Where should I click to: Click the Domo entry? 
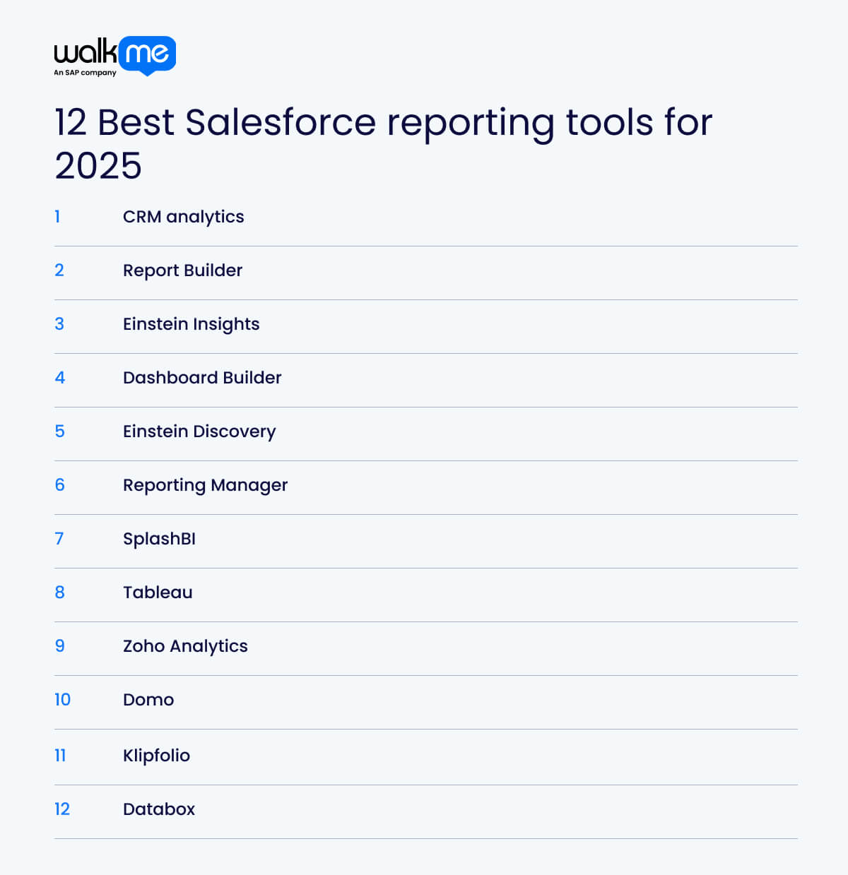click(148, 700)
